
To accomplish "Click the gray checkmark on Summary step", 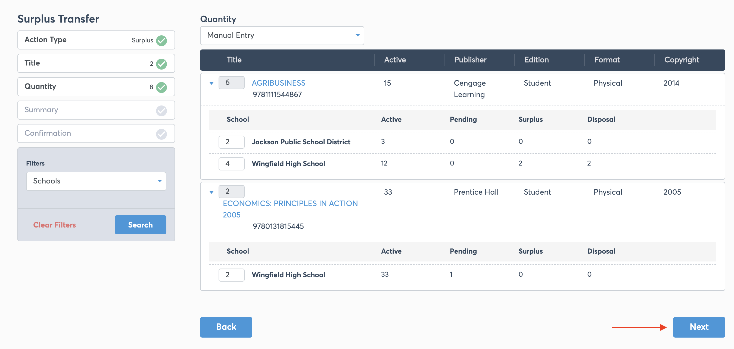I will 161,110.
